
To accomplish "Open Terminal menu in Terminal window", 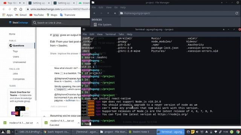I will tap(110, 34).
